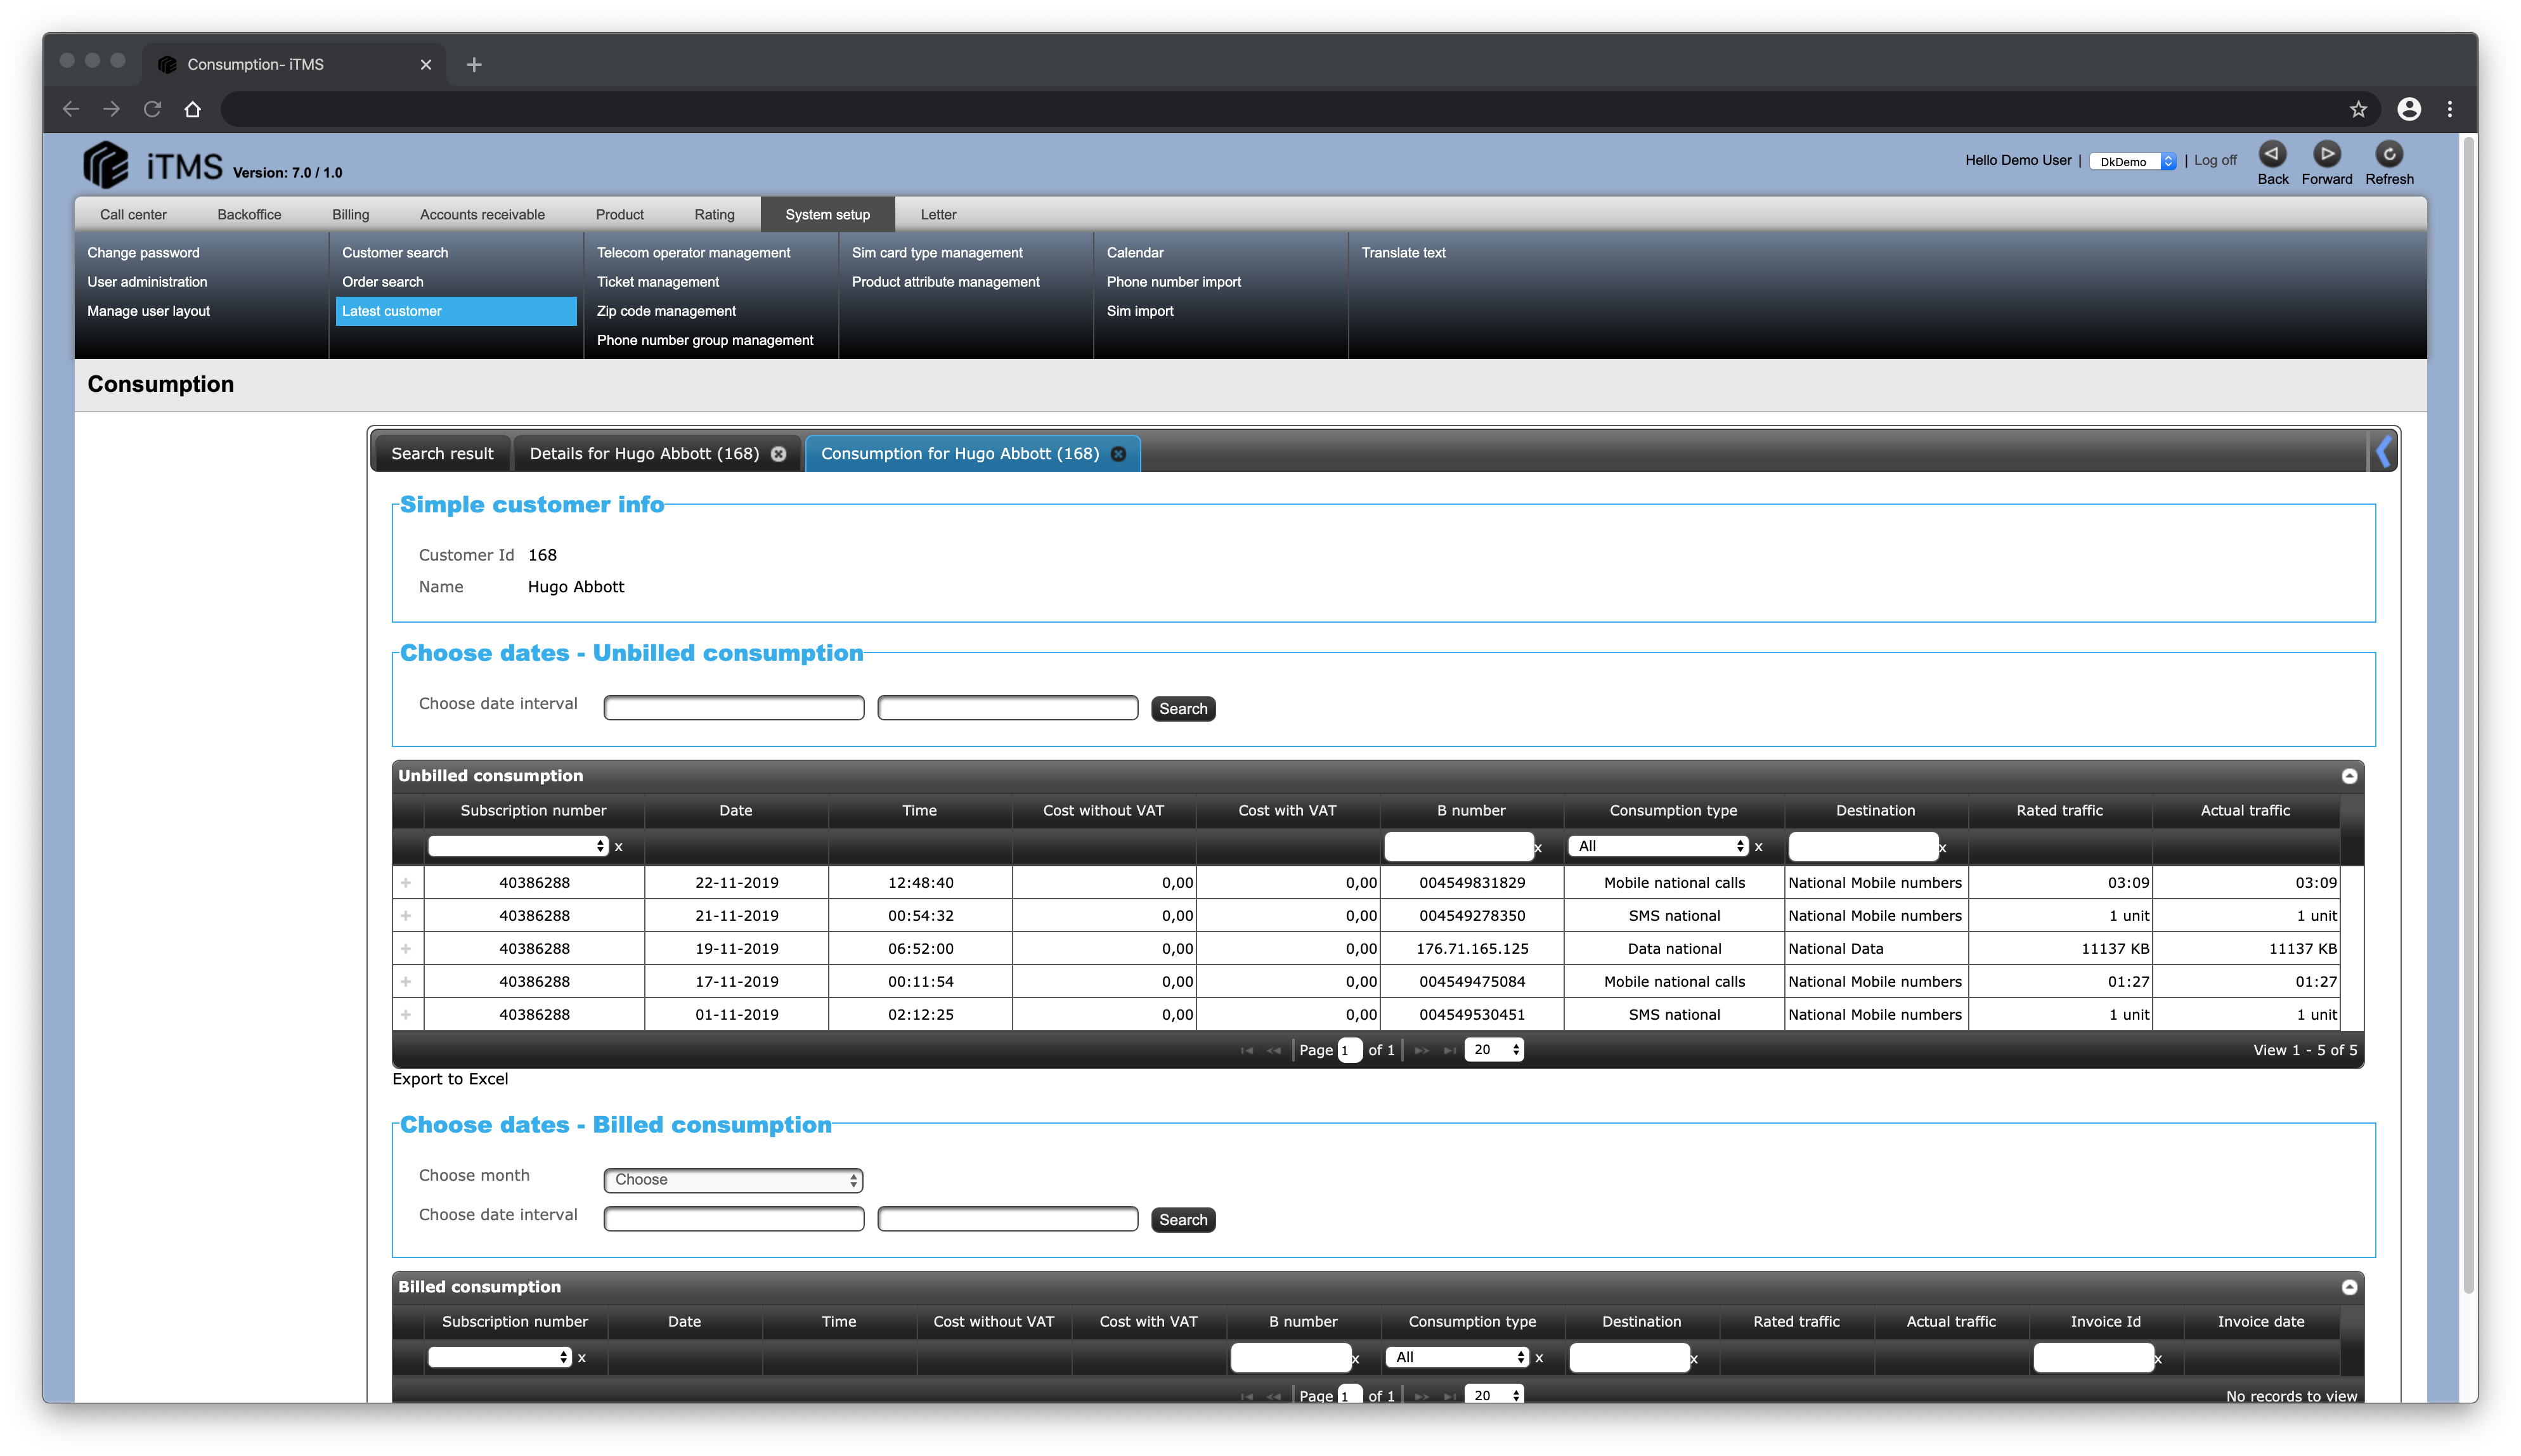
Task: Collapse the side panel with blue chevron
Action: pos(2383,452)
